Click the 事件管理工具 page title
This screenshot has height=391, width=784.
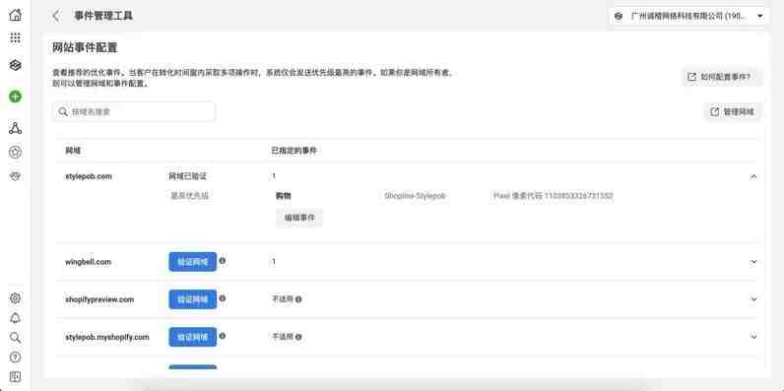103,16
